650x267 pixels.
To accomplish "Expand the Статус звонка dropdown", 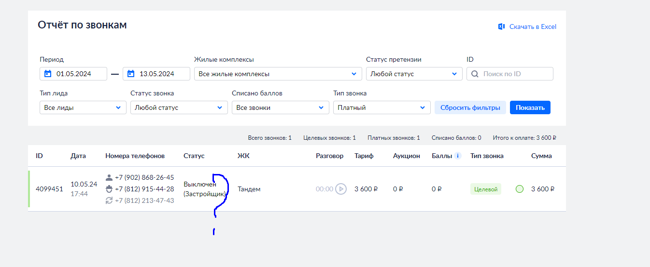I will click(179, 107).
